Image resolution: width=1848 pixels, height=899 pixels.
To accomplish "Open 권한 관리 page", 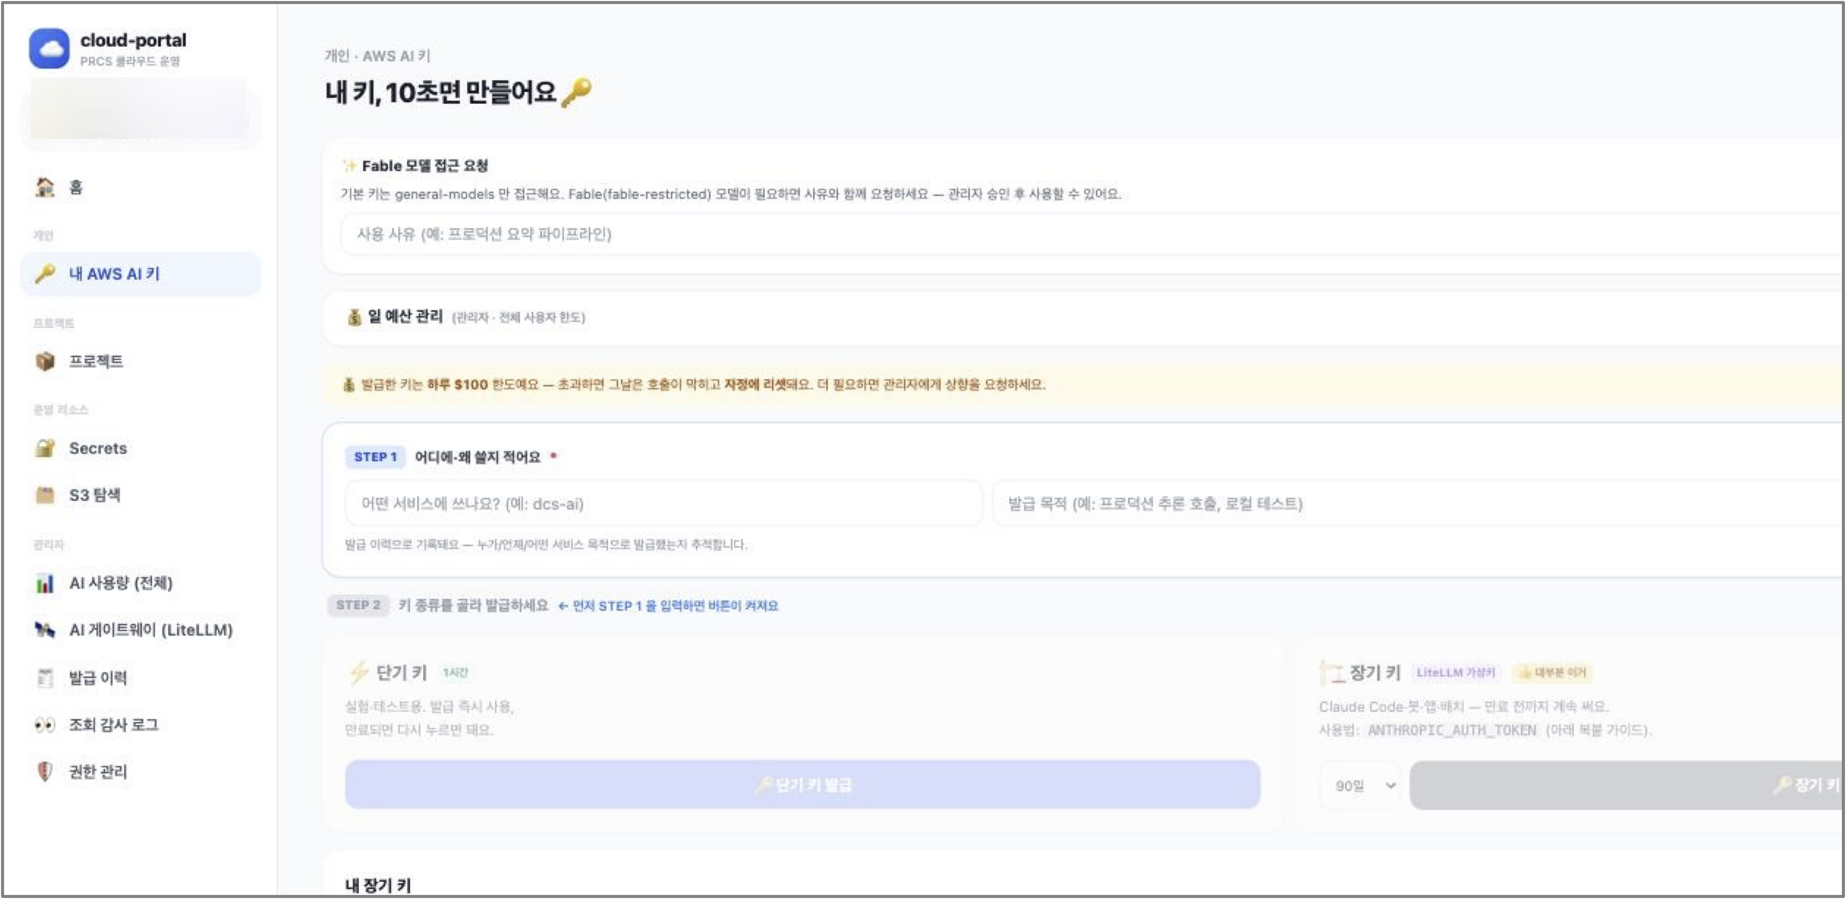I will pyautogui.click(x=140, y=772).
